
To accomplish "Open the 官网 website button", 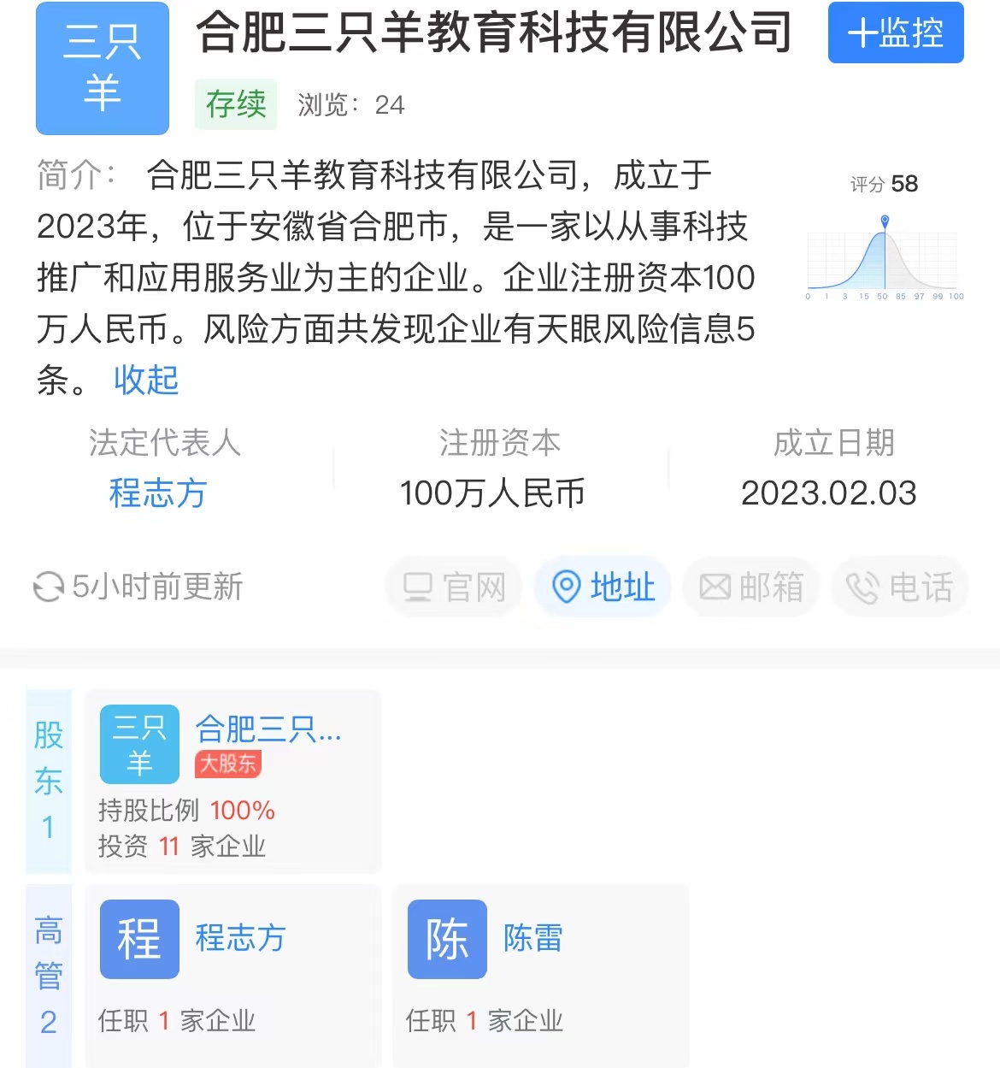I will pos(454,587).
